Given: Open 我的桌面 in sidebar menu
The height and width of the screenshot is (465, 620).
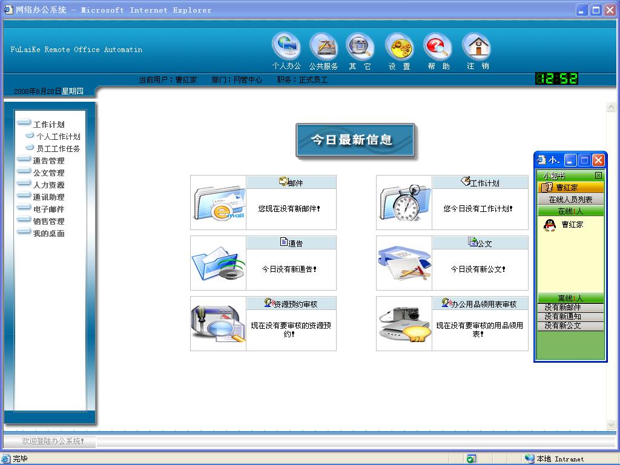Looking at the screenshot, I should pyautogui.click(x=48, y=233).
